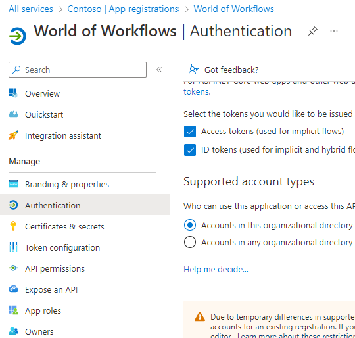Screen dimensions: 355x338
Task: Click the Owners people icon
Action: pos(13,331)
